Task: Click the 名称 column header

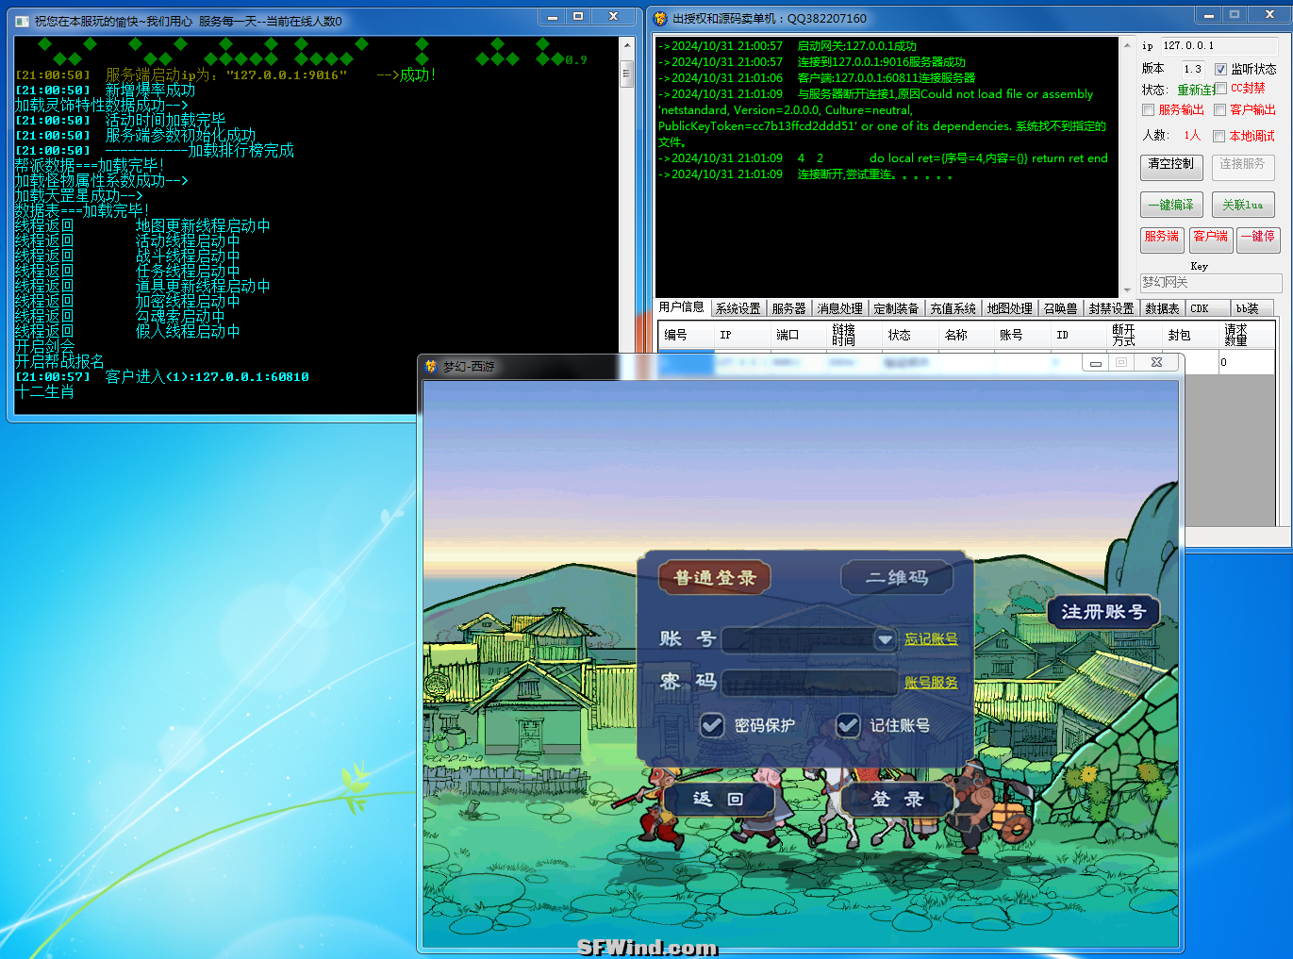Action: tap(966, 335)
